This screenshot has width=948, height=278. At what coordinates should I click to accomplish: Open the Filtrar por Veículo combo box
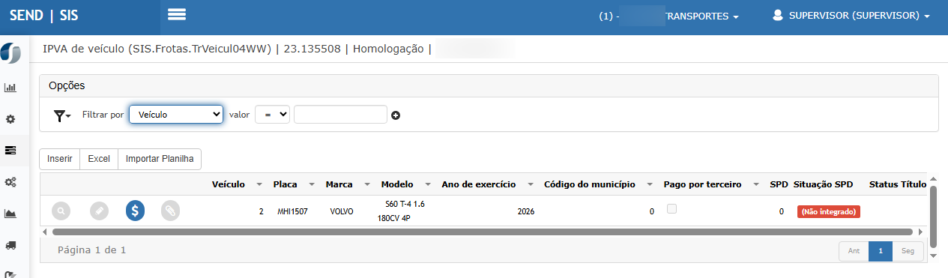pyautogui.click(x=176, y=114)
